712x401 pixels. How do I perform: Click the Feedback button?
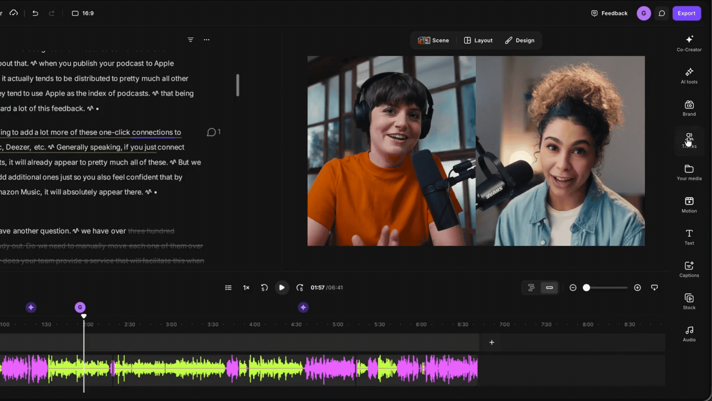pyautogui.click(x=609, y=13)
